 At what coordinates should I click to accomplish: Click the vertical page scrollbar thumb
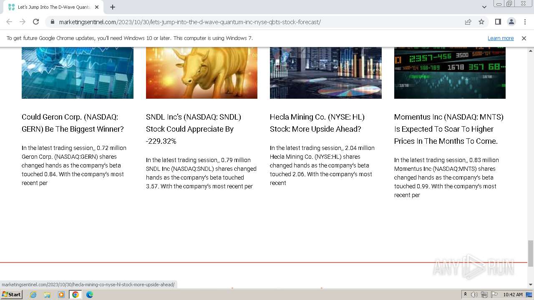pyautogui.click(x=531, y=253)
